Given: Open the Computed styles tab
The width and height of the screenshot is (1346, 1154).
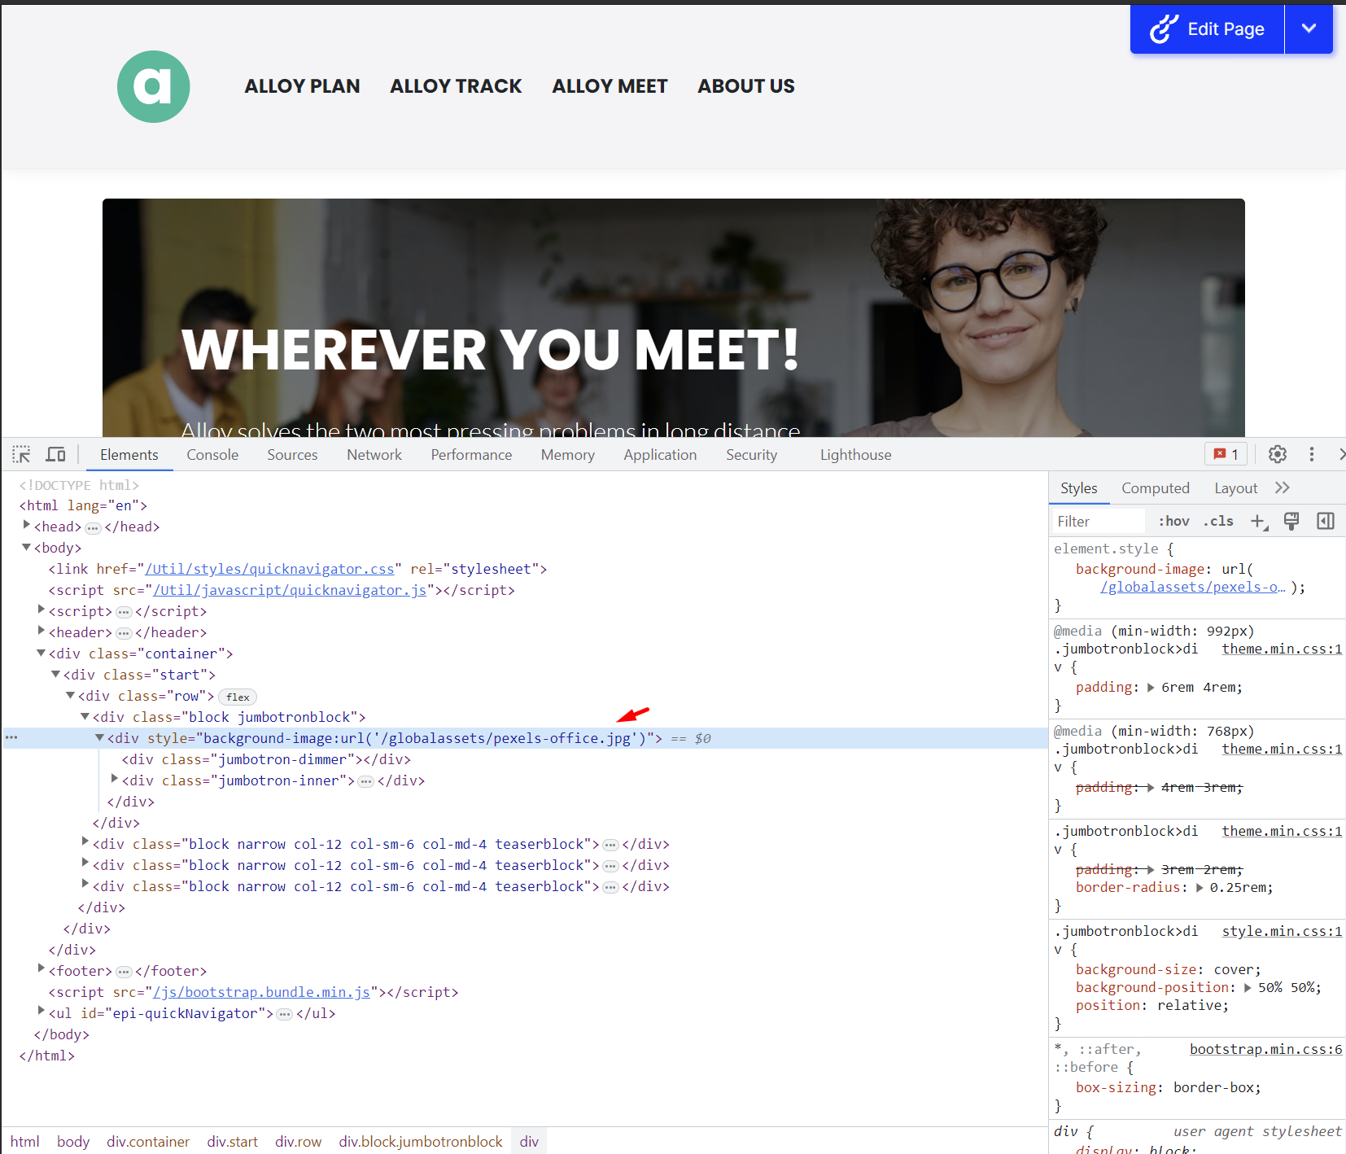Looking at the screenshot, I should pos(1155,488).
